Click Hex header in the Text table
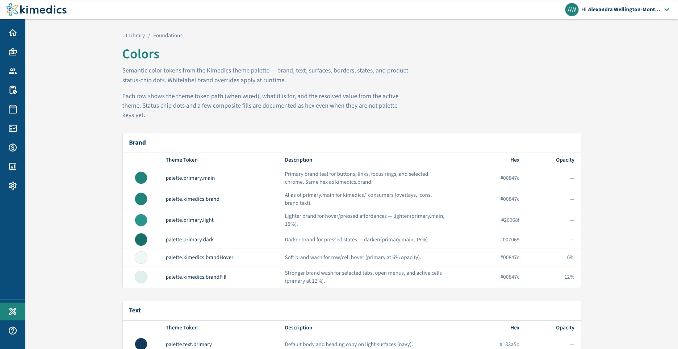The height and width of the screenshot is (349, 678). 515,328
